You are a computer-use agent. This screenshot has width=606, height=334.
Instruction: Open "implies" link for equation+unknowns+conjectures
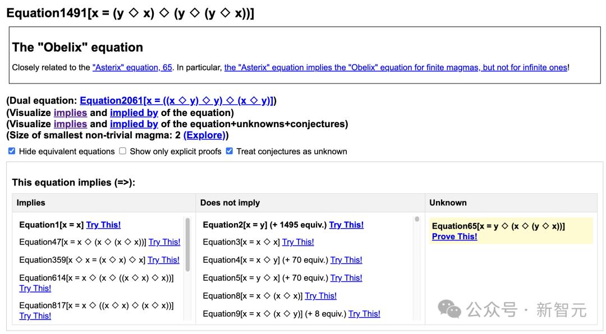[x=70, y=124]
